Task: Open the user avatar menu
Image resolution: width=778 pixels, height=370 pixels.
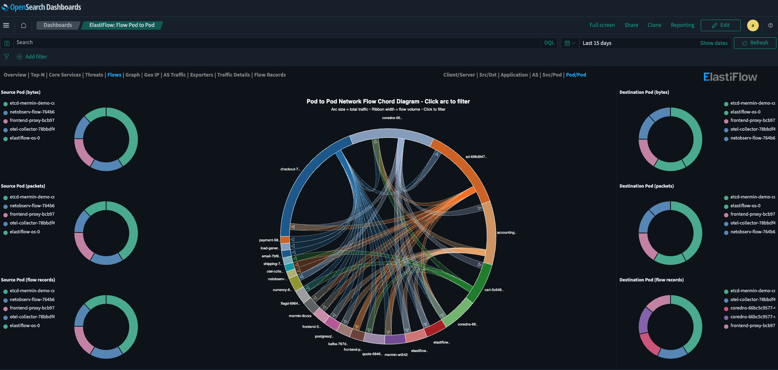Action: [753, 25]
